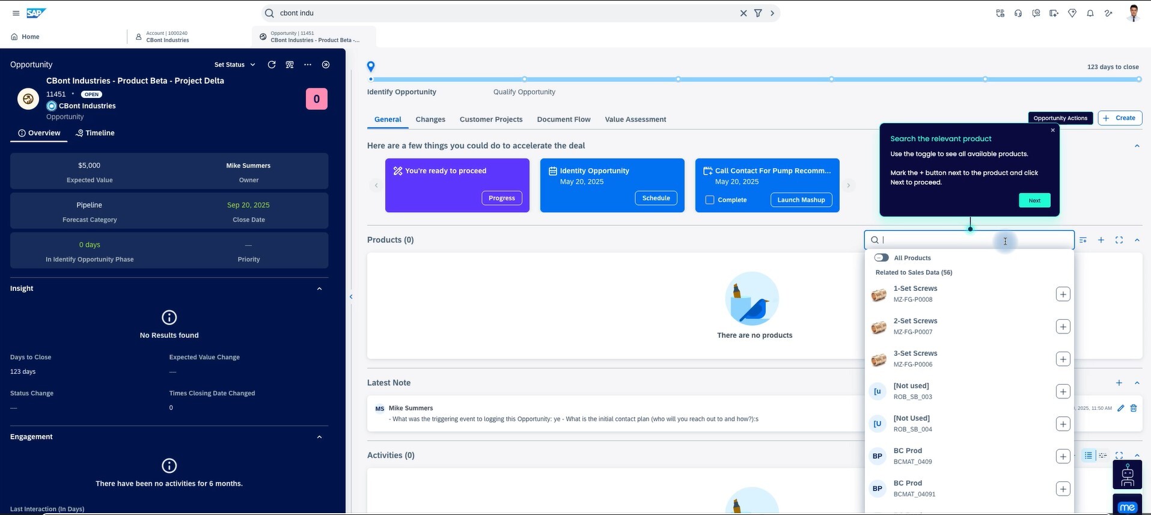Collapse the Insight section
Screen dimensions: 1151x515
[x=319, y=288]
